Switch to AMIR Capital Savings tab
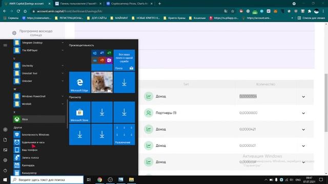This screenshot has height=184, width=328. 27,4
